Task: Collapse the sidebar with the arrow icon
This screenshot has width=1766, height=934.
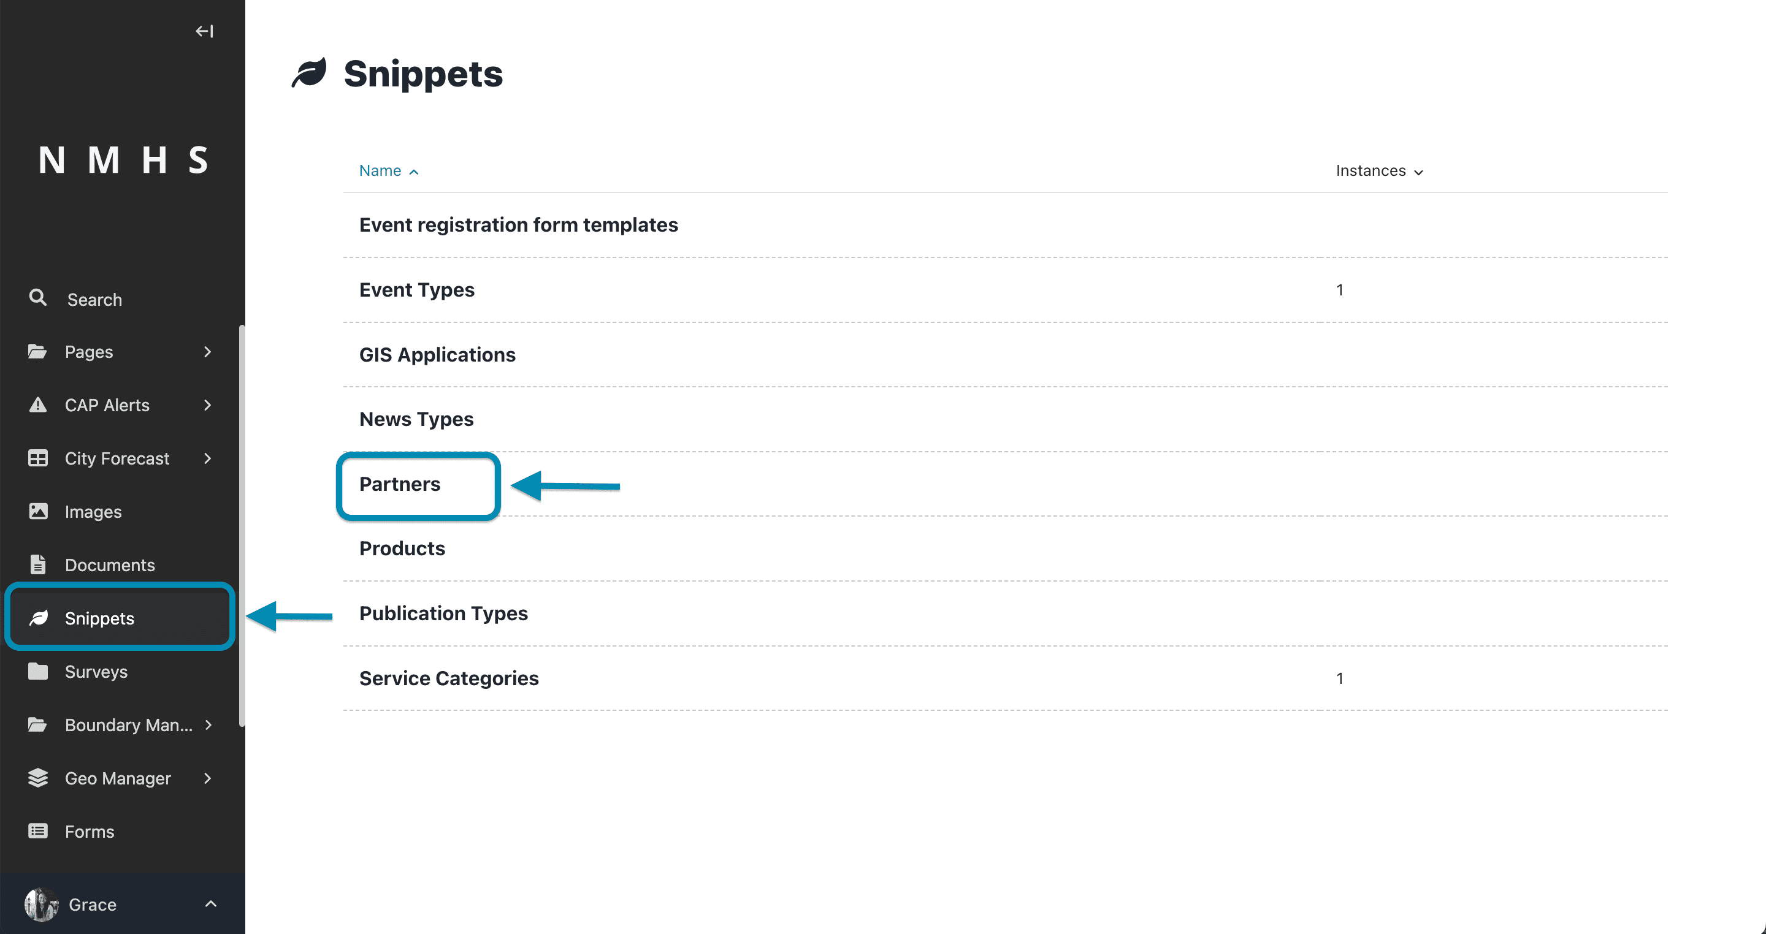Action: [204, 31]
